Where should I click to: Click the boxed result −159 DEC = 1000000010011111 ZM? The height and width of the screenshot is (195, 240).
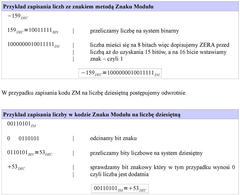click(120, 73)
